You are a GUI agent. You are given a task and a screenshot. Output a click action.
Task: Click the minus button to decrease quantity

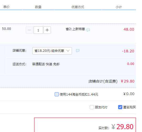click(x=29, y=30)
